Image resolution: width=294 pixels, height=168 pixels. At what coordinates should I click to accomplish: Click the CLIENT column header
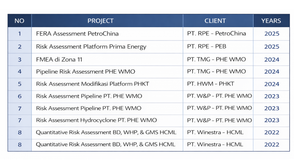[215, 21]
